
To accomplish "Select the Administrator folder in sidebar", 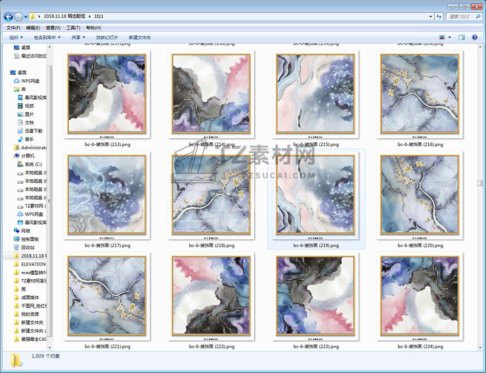I will (30, 147).
